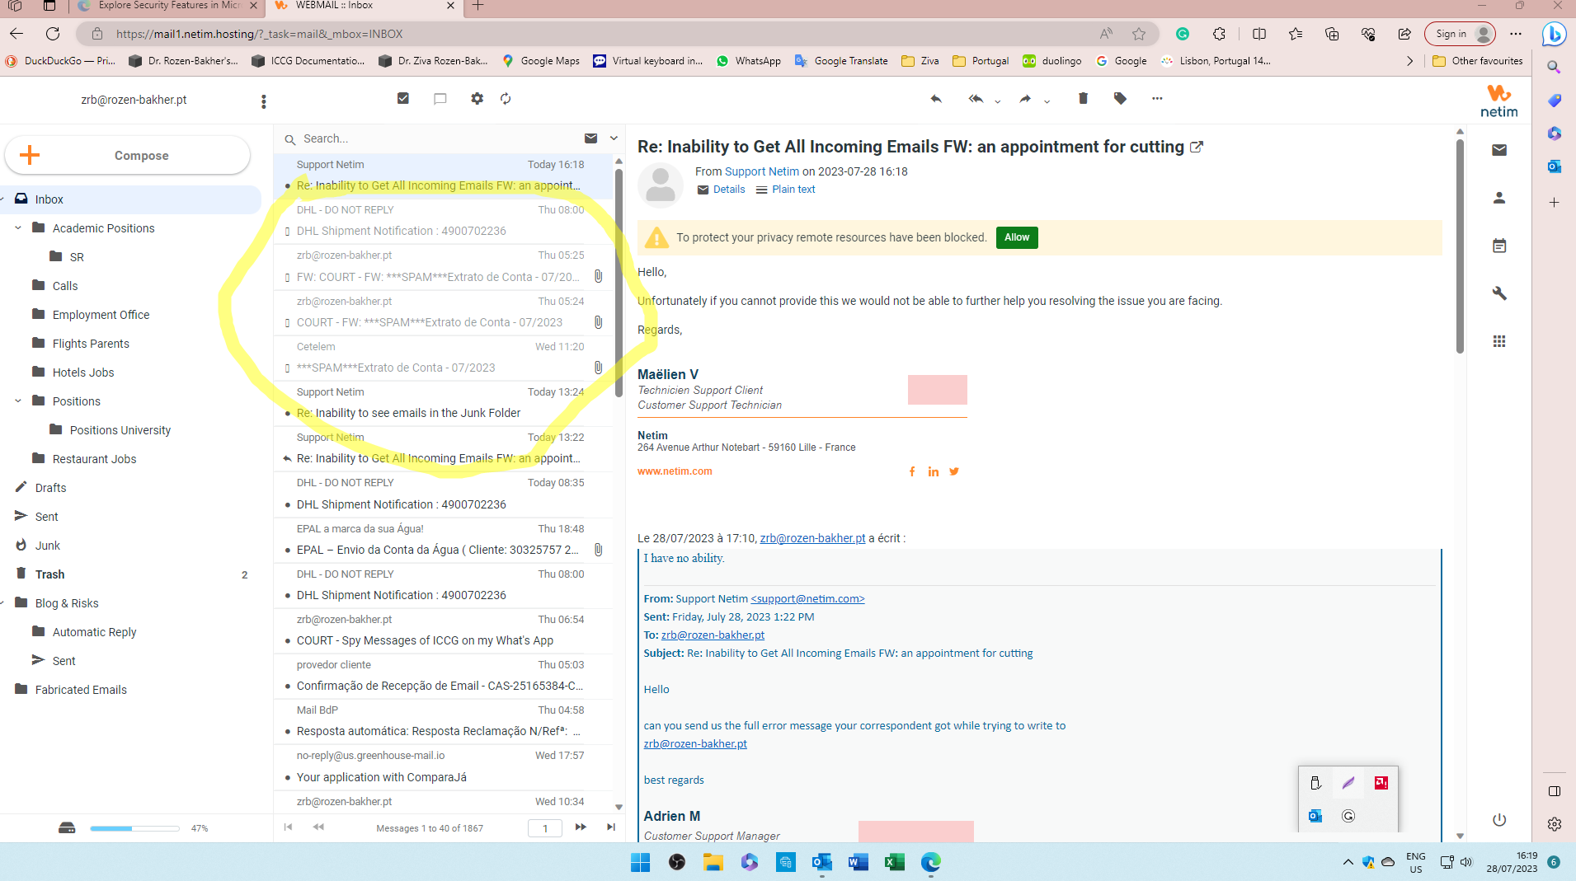Allow blocked remote resources
Viewport: 1576px width, 881px height.
pos(1016,237)
